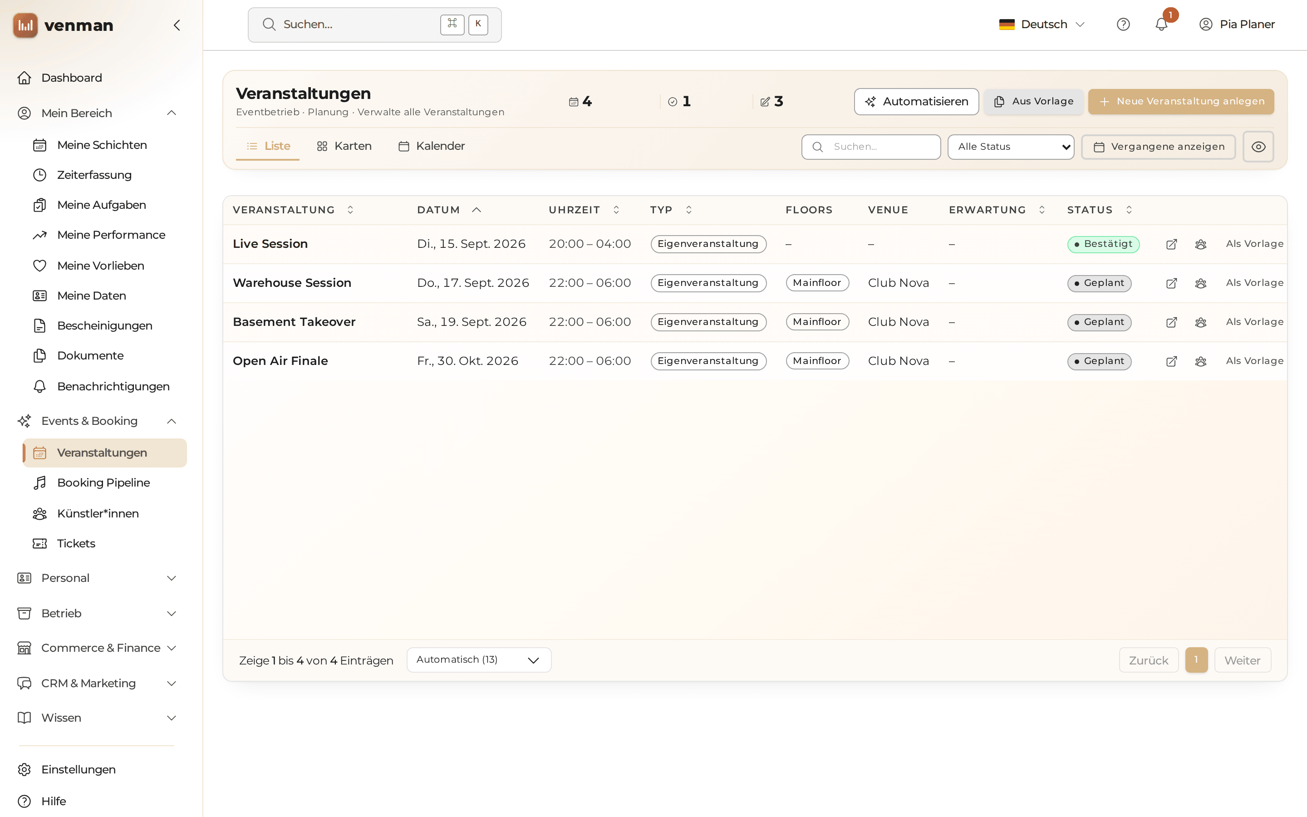Open Live Session via external link icon
This screenshot has height=817, width=1307.
pos(1171,244)
